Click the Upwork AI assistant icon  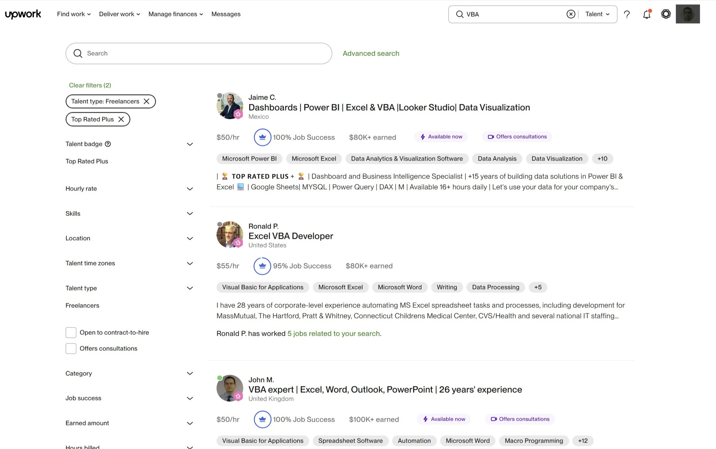[666, 14]
